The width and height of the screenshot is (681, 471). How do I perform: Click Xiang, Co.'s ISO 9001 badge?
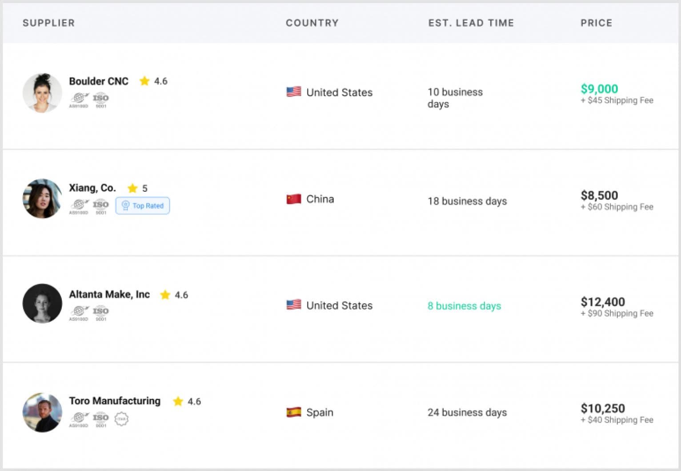(x=101, y=206)
